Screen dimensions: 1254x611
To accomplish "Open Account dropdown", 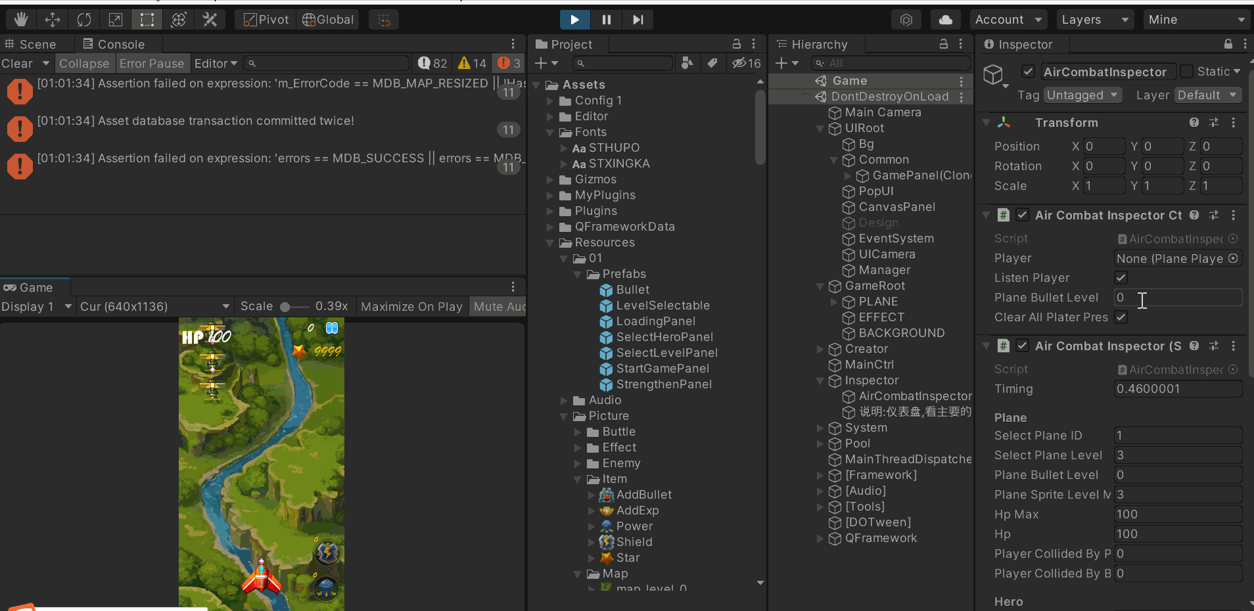I will click(1009, 20).
